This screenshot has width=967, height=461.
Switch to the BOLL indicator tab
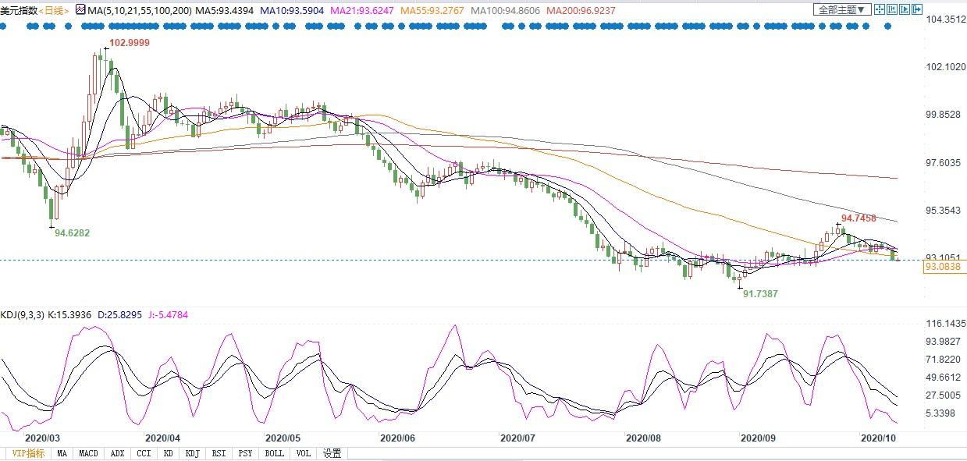[274, 453]
